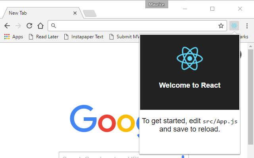Reload the page with refresh icon
254x158 pixels.
pyautogui.click(x=29, y=26)
